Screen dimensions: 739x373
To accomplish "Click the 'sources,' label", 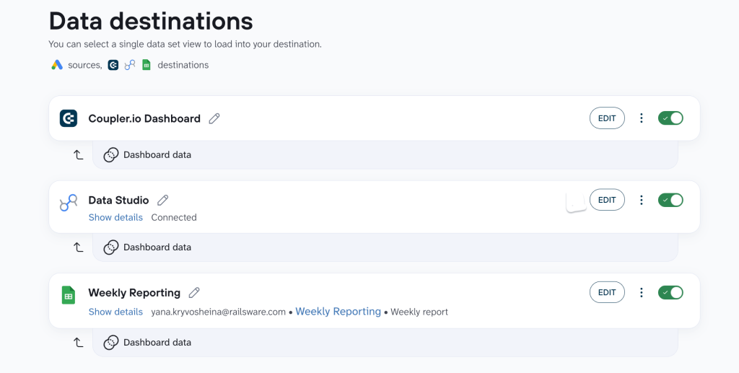I will 85,65.
